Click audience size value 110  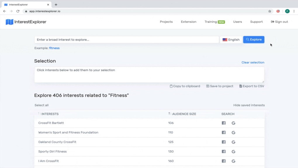pyautogui.click(x=171, y=132)
